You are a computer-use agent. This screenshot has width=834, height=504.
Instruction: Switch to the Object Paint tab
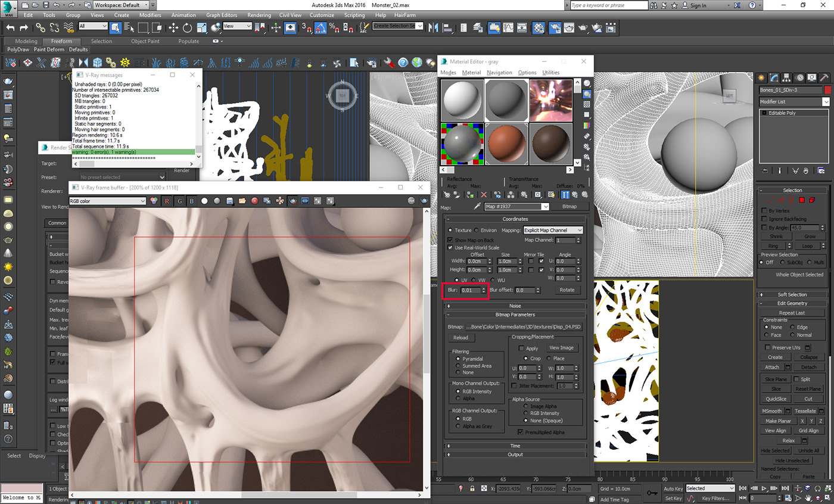[145, 41]
